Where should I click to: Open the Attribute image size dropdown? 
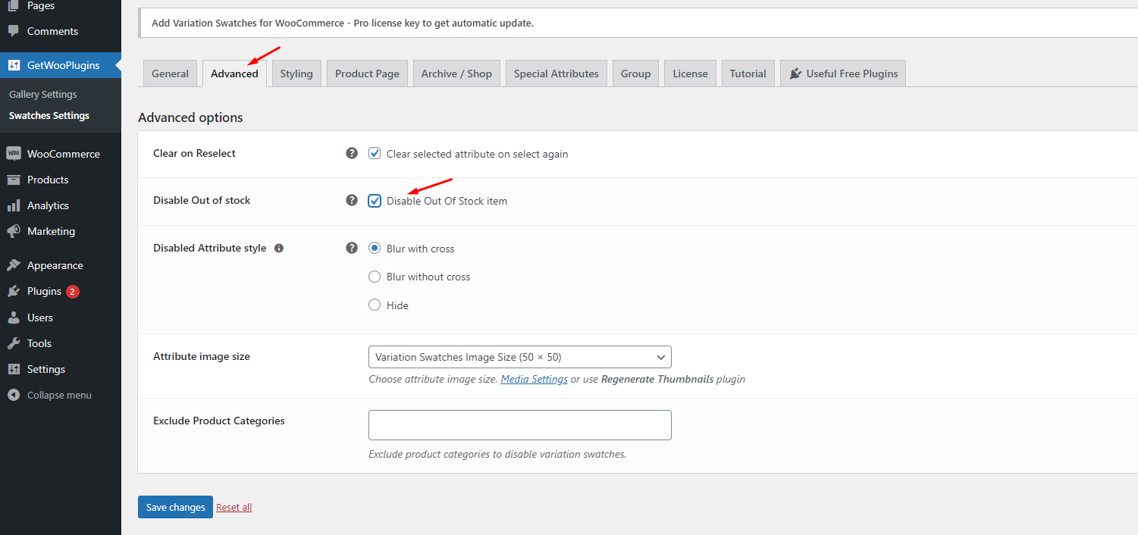pyautogui.click(x=520, y=357)
